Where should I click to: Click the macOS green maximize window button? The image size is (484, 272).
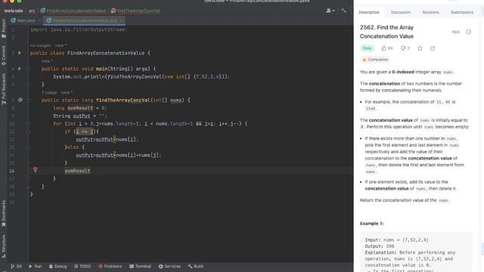(x=19, y=1)
